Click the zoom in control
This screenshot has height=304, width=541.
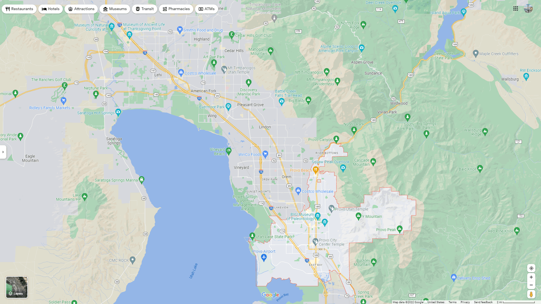(x=531, y=277)
